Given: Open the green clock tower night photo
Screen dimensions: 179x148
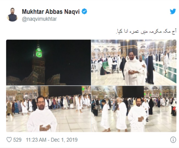Looking at the screenshot, I should (x=48, y=62).
